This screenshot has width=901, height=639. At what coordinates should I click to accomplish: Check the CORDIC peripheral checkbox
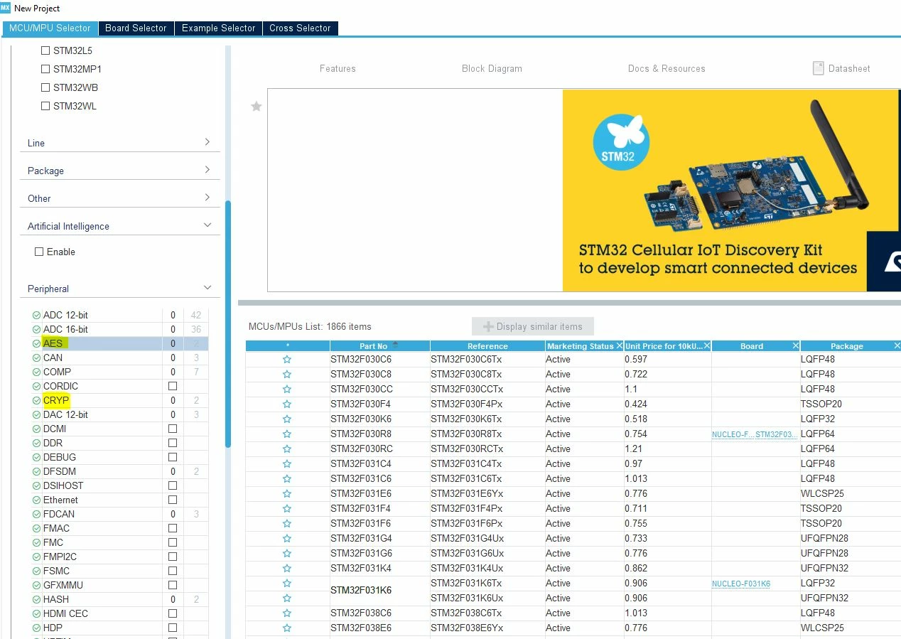click(x=172, y=386)
